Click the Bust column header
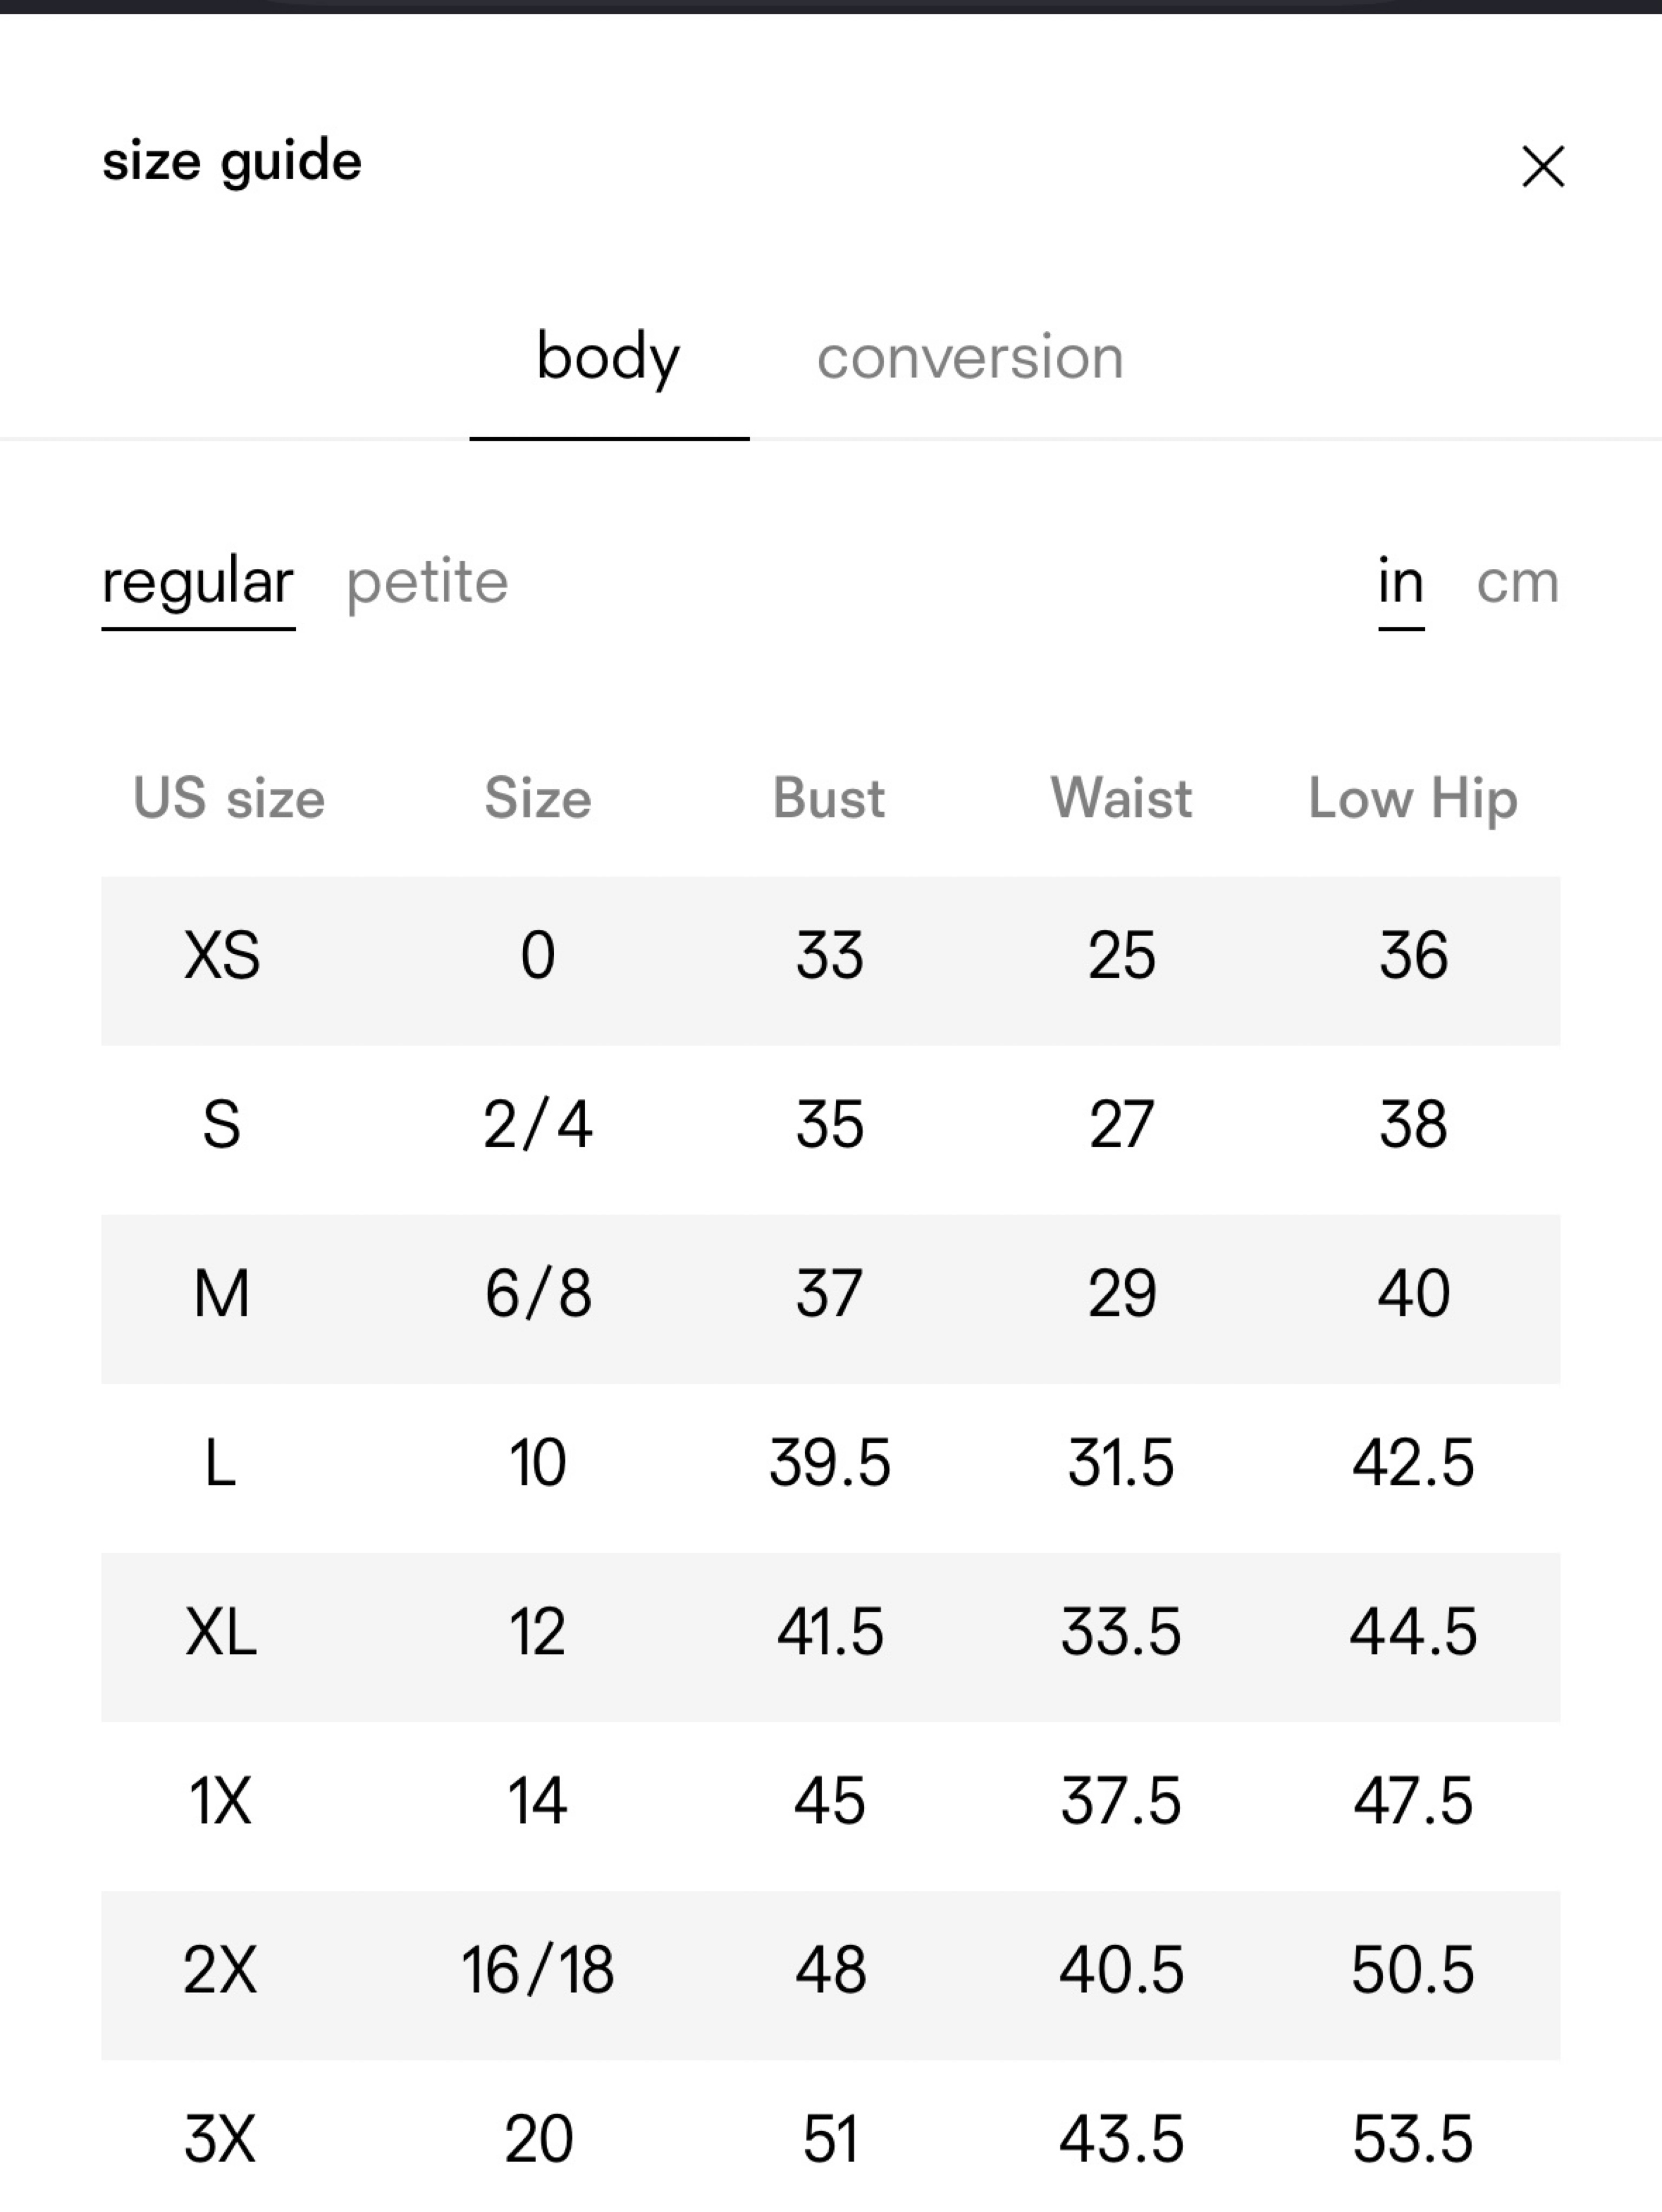Image resolution: width=1662 pixels, height=2212 pixels. tap(828, 798)
